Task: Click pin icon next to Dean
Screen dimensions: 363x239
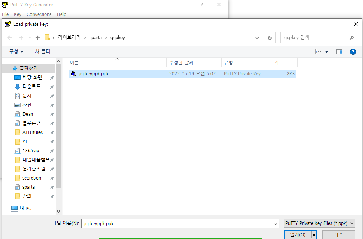Action: click(x=52, y=114)
